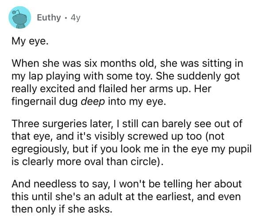Click the word "needless" in the last paragraph
This screenshot has height=217, width=265.
pyautogui.click(x=55, y=184)
